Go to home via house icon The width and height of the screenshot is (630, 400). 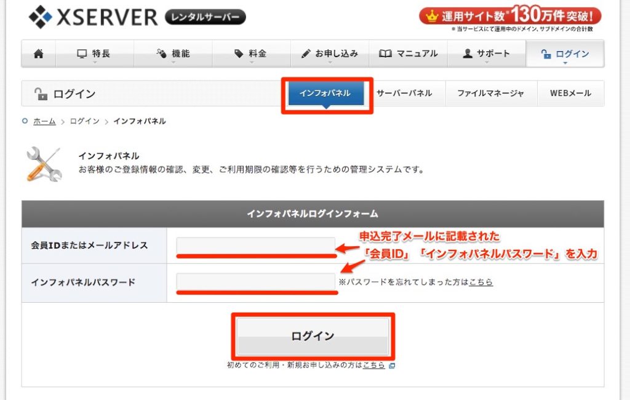pos(39,54)
